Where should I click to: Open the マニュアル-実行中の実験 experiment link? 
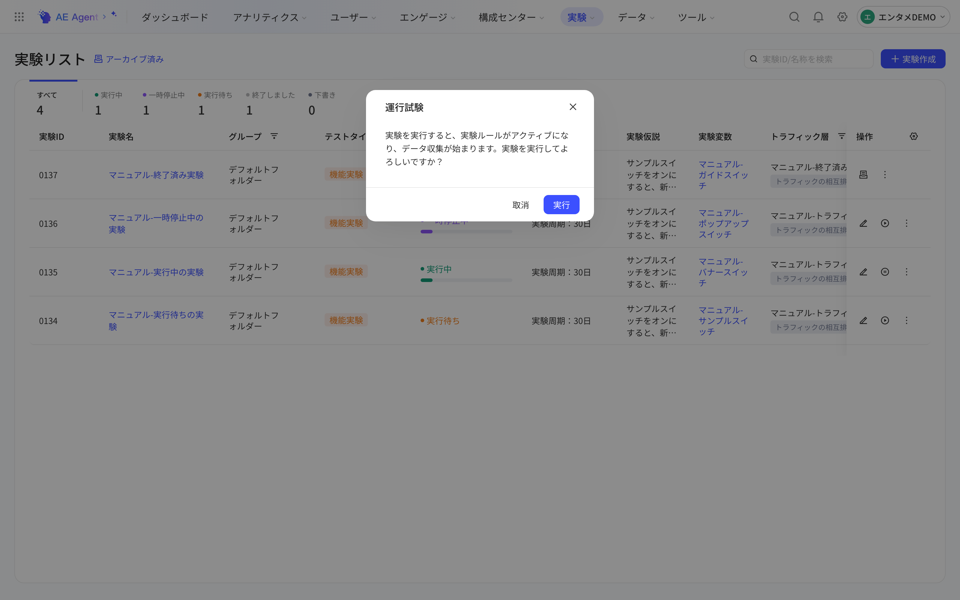click(156, 272)
